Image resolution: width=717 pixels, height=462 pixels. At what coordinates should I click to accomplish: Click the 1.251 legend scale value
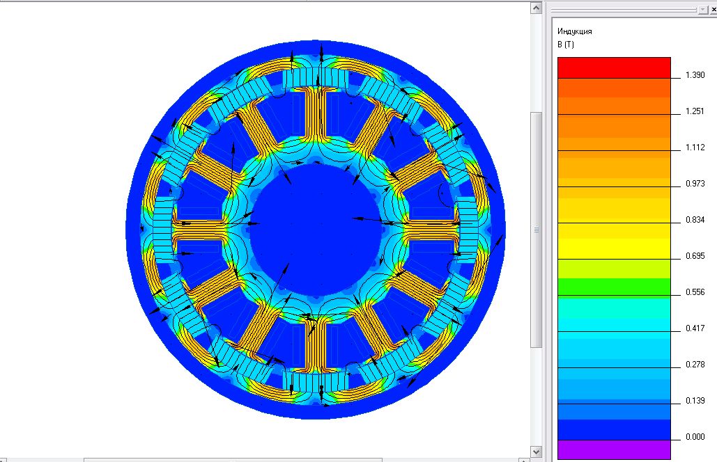(x=696, y=111)
